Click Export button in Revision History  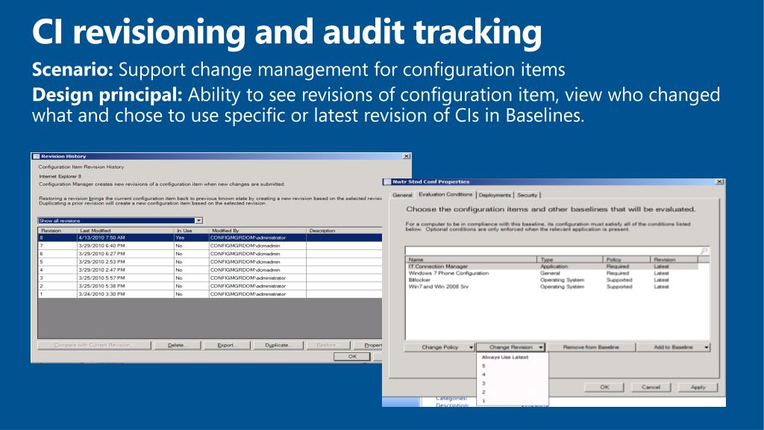tap(227, 345)
